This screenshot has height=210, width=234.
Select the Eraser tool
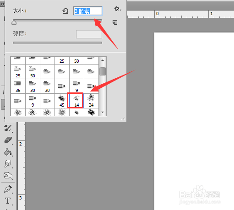8,140
